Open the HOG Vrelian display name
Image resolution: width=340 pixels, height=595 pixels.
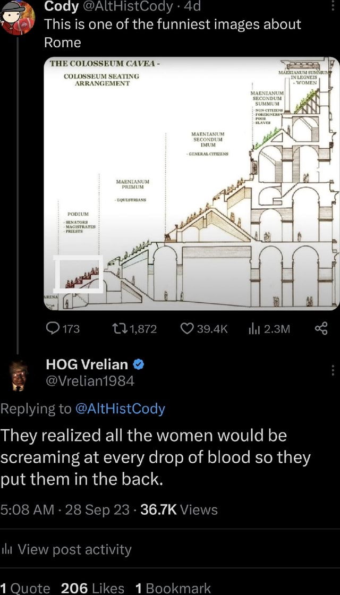pyautogui.click(x=87, y=364)
